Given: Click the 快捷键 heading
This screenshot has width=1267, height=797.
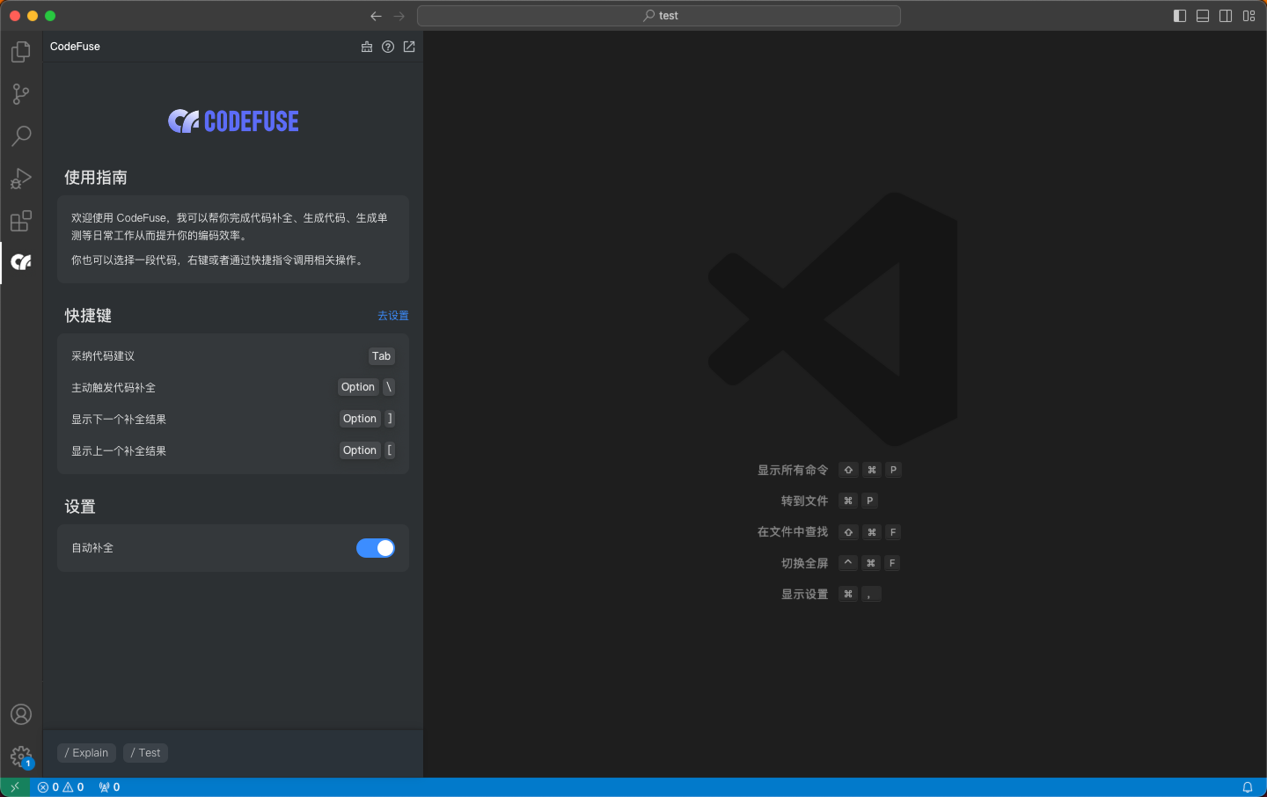Looking at the screenshot, I should 88,316.
